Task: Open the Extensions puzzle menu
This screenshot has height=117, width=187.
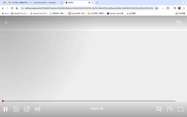Action: 168,8
